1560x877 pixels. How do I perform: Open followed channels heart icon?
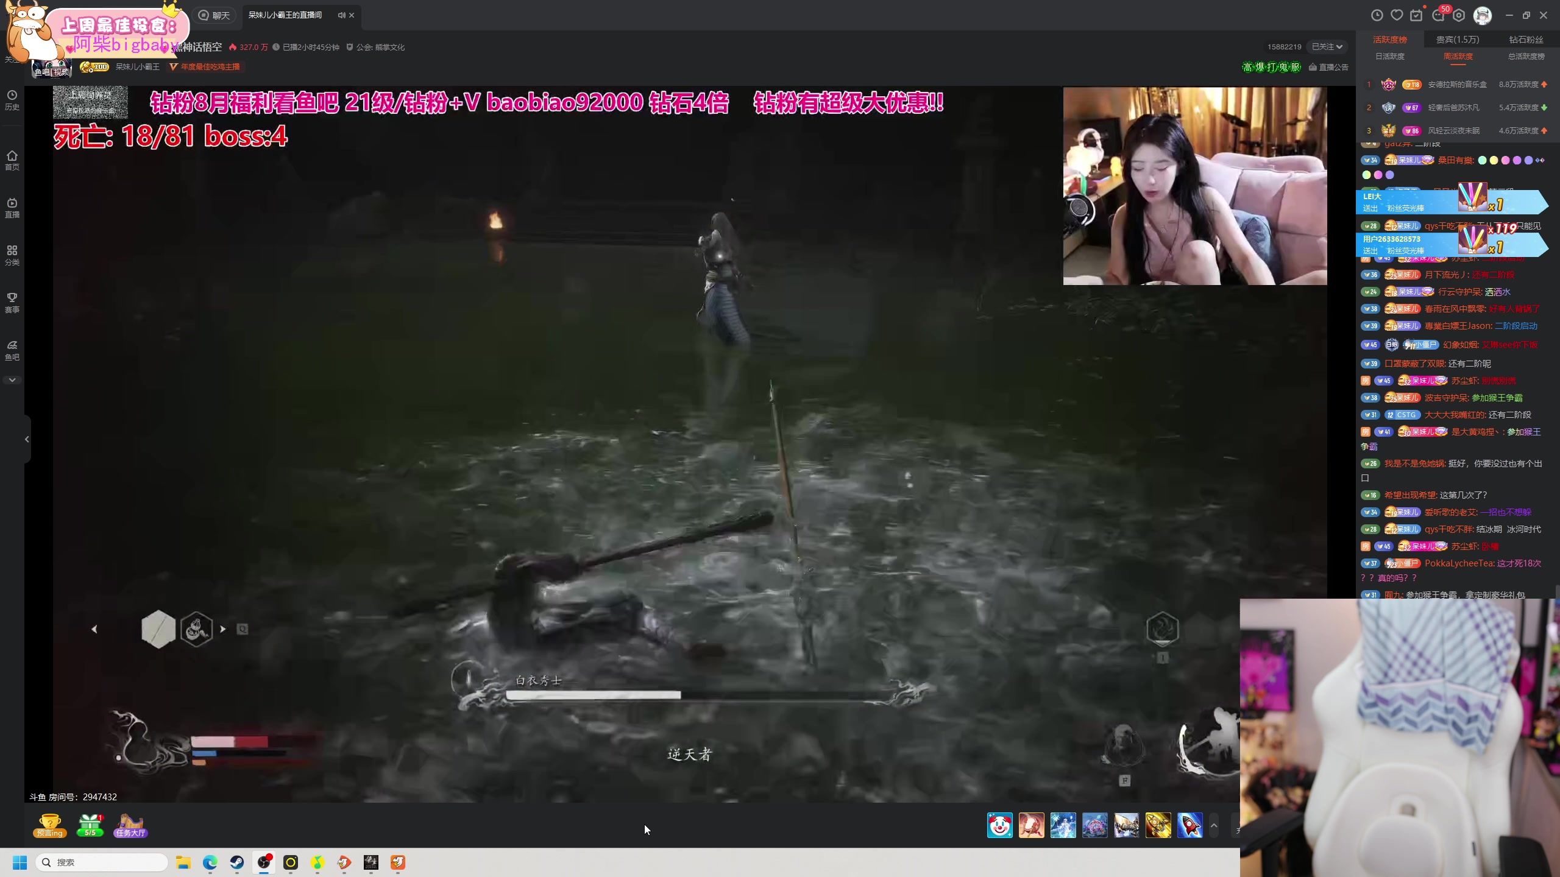[1397, 15]
